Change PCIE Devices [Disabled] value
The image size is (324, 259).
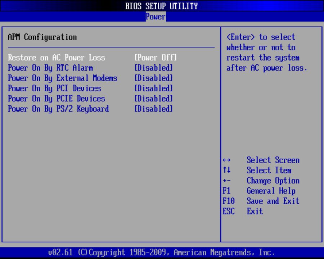pos(153,99)
